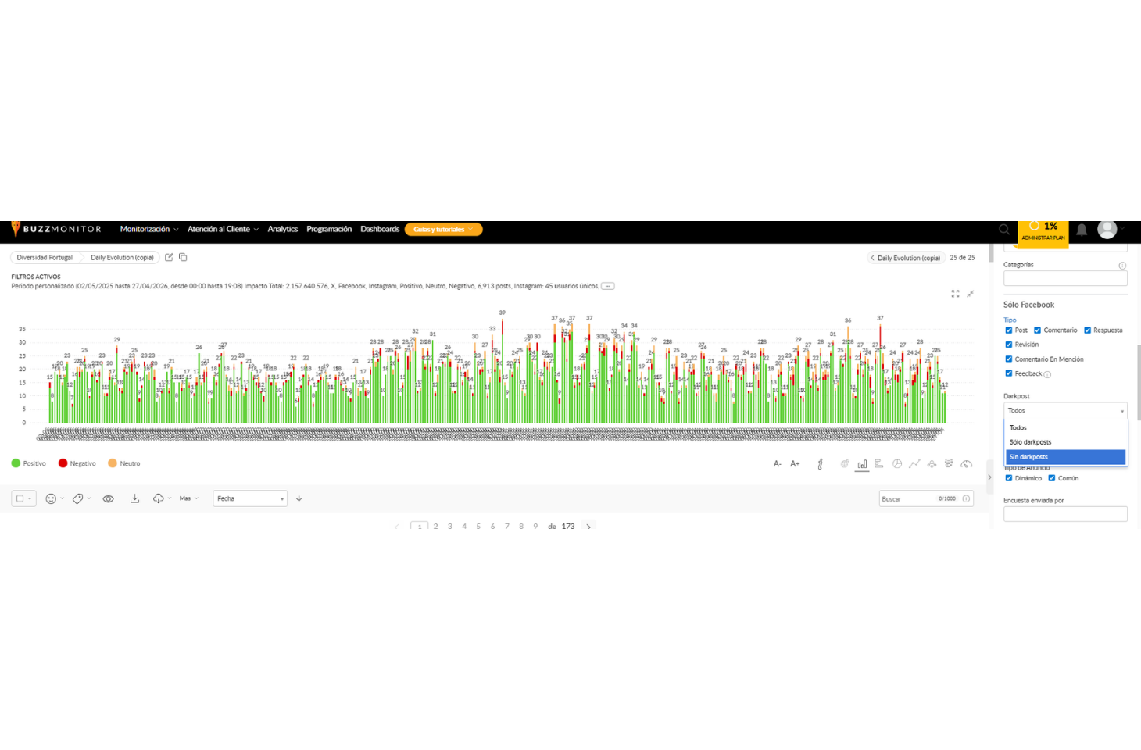Screen dimensions: 1141x750
Task: Choose the horizontal bar chart icon
Action: pos(879,464)
